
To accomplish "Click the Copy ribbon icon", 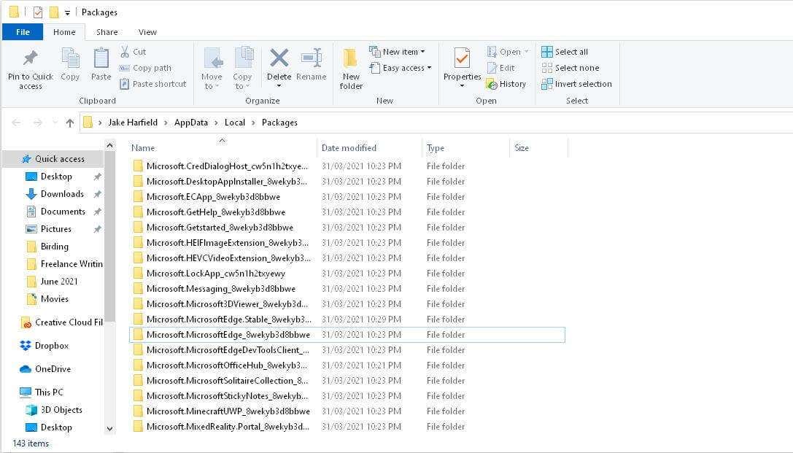I will pyautogui.click(x=70, y=64).
